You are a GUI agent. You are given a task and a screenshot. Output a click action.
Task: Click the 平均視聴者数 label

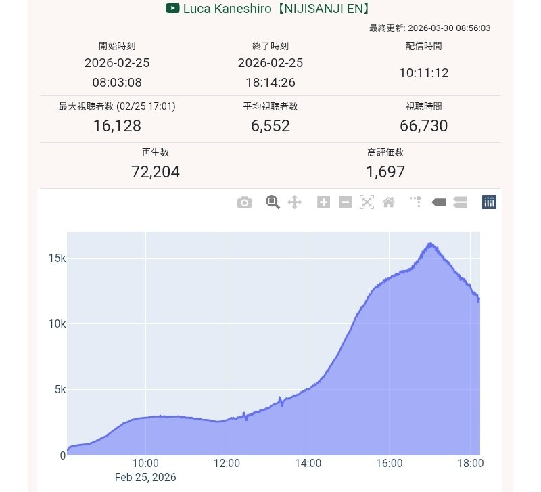coord(270,106)
